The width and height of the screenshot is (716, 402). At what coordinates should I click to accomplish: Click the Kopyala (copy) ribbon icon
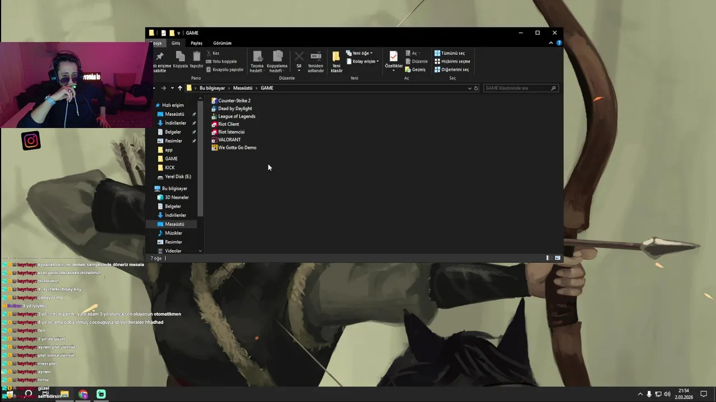coord(180,60)
